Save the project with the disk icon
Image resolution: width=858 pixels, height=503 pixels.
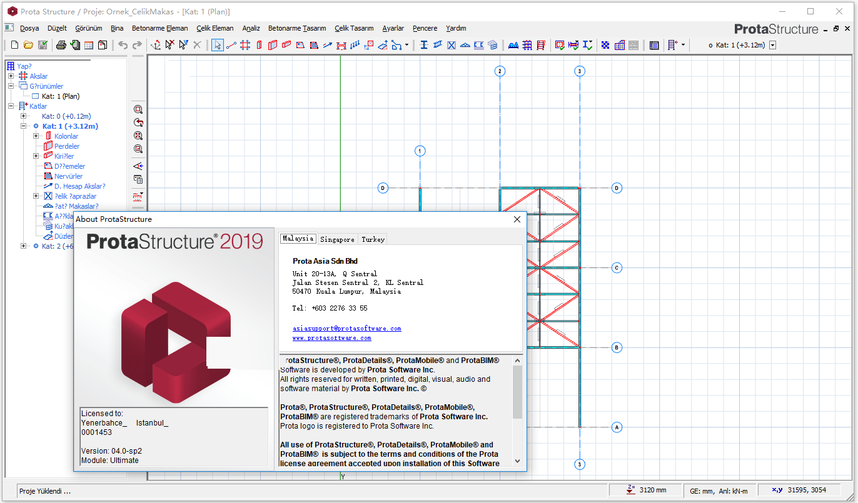tap(43, 45)
